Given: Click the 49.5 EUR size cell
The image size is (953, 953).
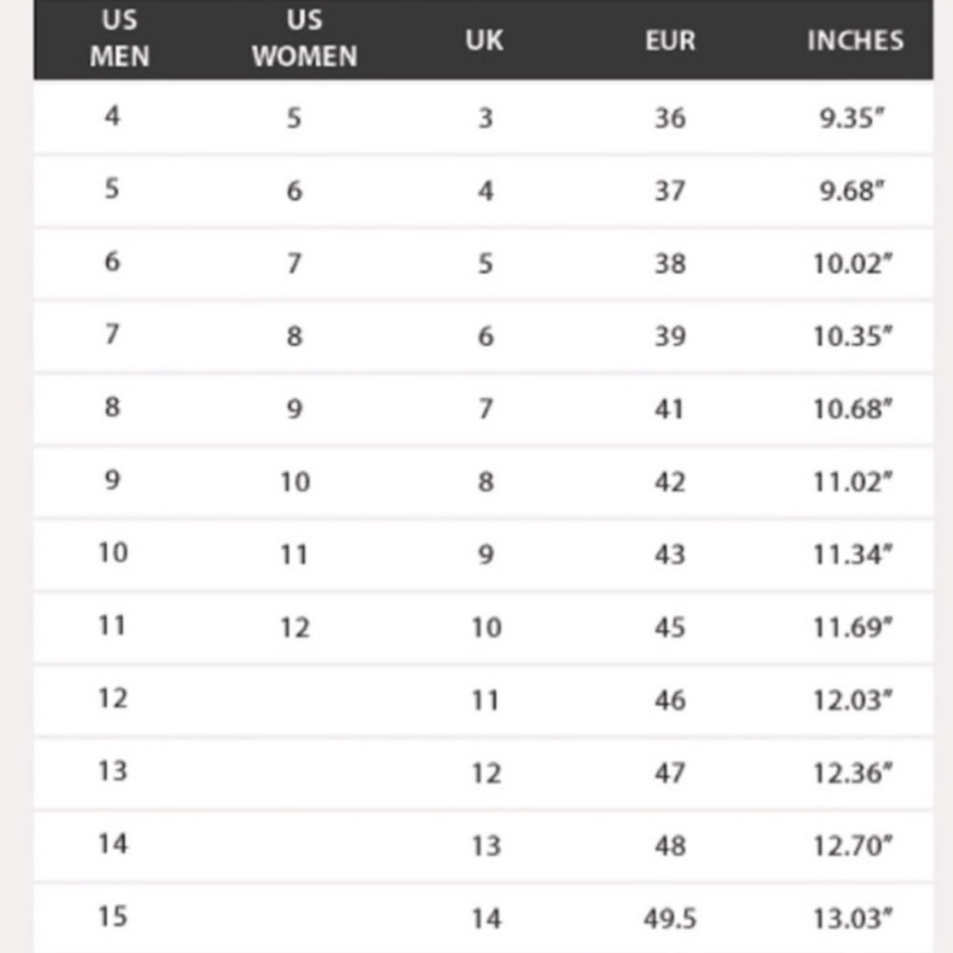Looking at the screenshot, I should point(670,919).
